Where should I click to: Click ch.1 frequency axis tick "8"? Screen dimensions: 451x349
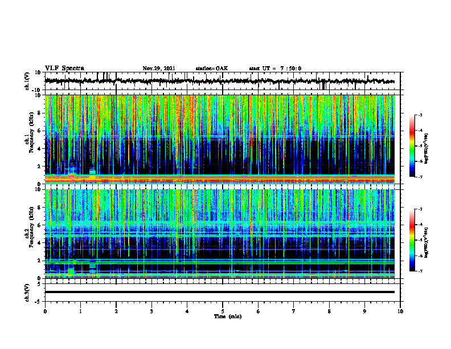pos(39,113)
